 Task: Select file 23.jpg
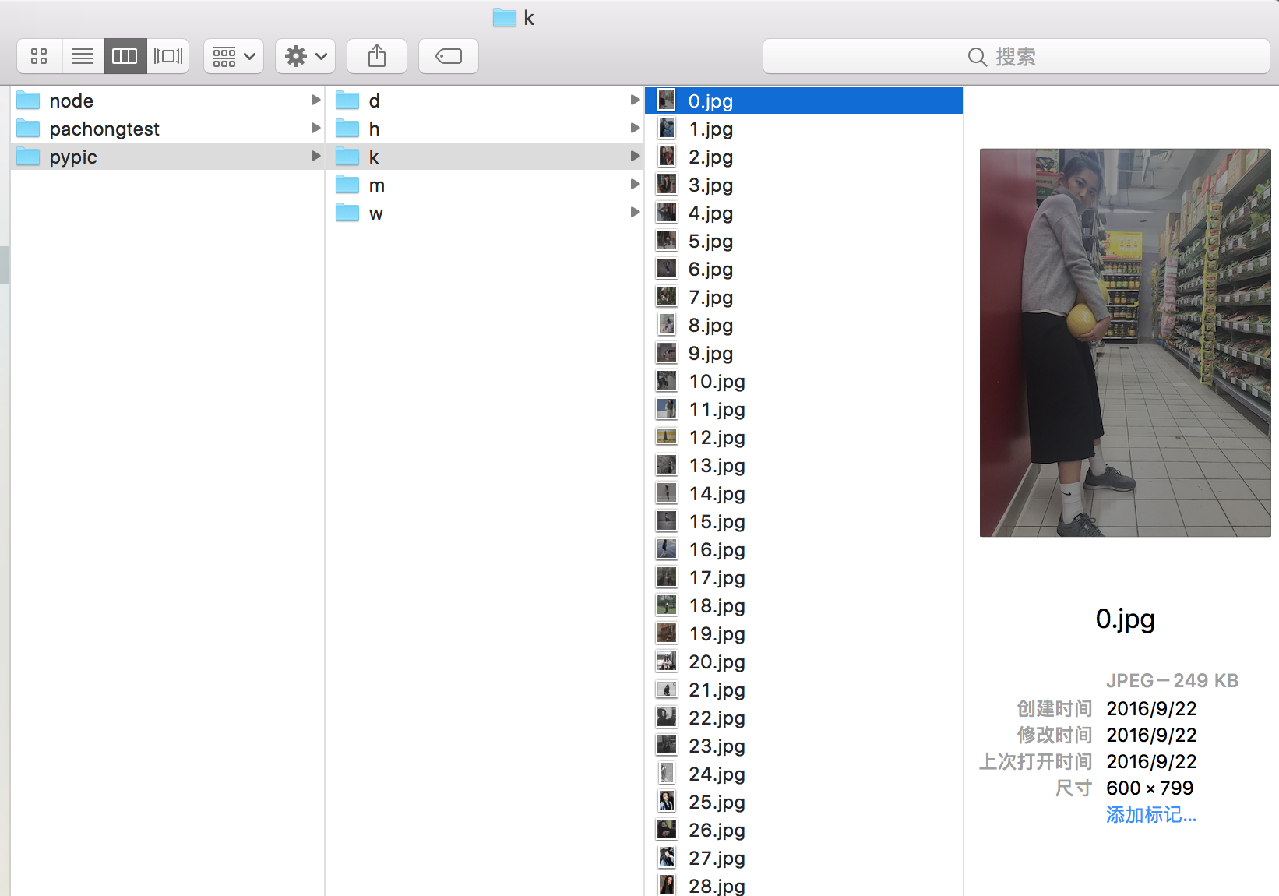tap(804, 746)
